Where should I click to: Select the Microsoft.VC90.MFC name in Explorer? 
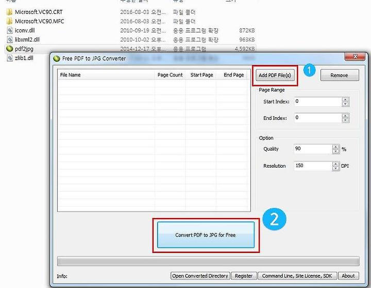[x=40, y=21]
